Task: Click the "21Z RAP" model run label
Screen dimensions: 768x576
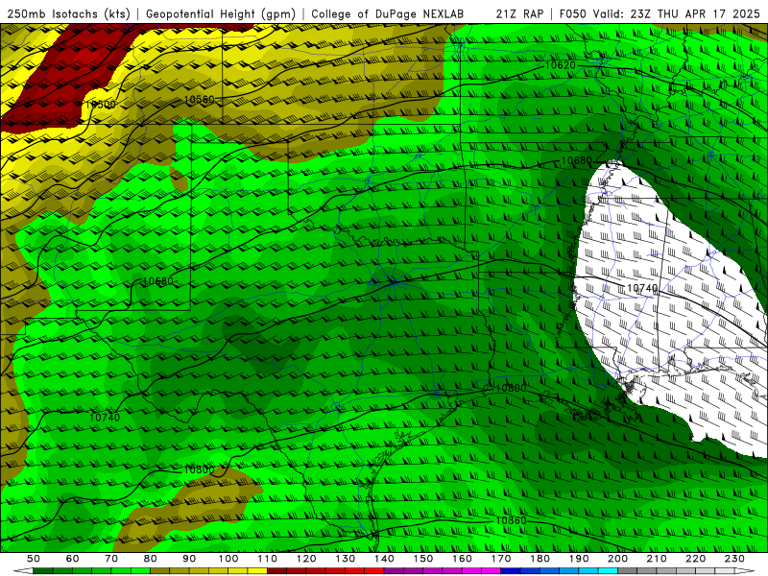Action: 519,14
